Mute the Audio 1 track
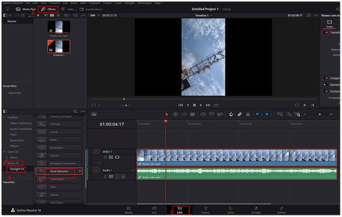Viewport: 342px width, 217px height. click(x=123, y=176)
